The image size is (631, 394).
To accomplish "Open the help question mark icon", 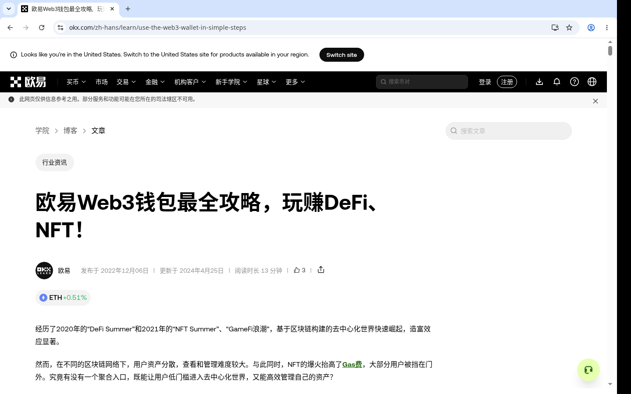I will (574, 82).
